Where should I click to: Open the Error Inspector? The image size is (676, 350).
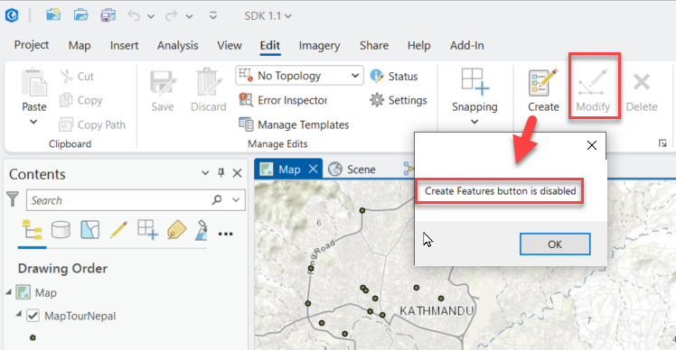tap(283, 100)
